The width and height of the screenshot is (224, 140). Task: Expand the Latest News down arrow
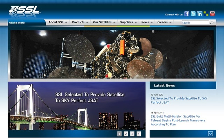click(x=211, y=134)
